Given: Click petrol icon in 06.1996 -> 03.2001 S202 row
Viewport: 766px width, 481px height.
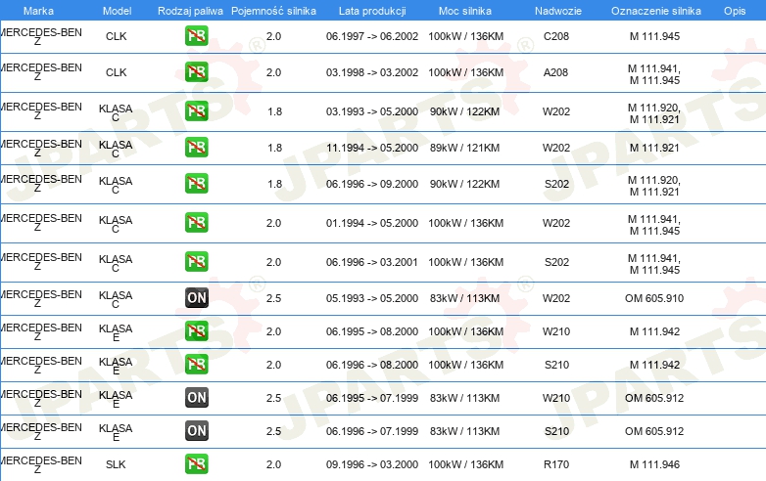Looking at the screenshot, I should point(196,261).
